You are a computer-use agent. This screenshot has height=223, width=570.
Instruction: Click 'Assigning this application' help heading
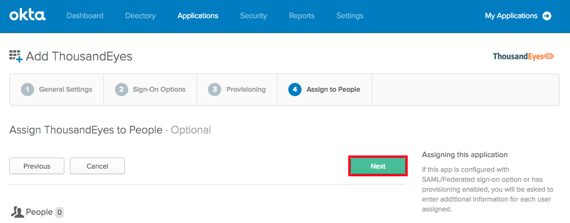click(464, 155)
